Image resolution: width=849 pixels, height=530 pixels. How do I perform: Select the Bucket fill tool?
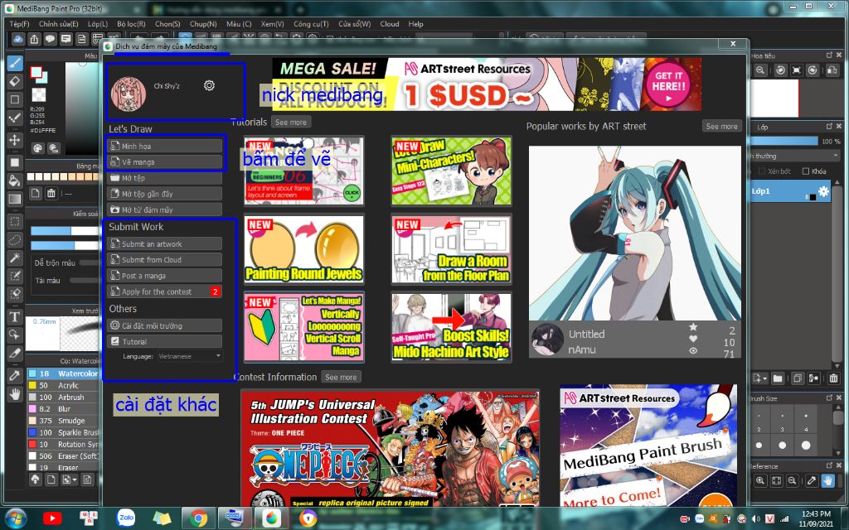15,181
